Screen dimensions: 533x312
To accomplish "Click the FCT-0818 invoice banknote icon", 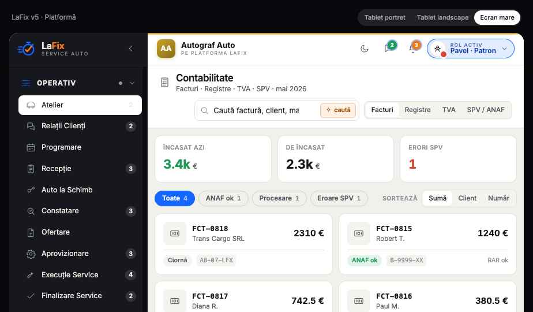I will click(x=175, y=233).
